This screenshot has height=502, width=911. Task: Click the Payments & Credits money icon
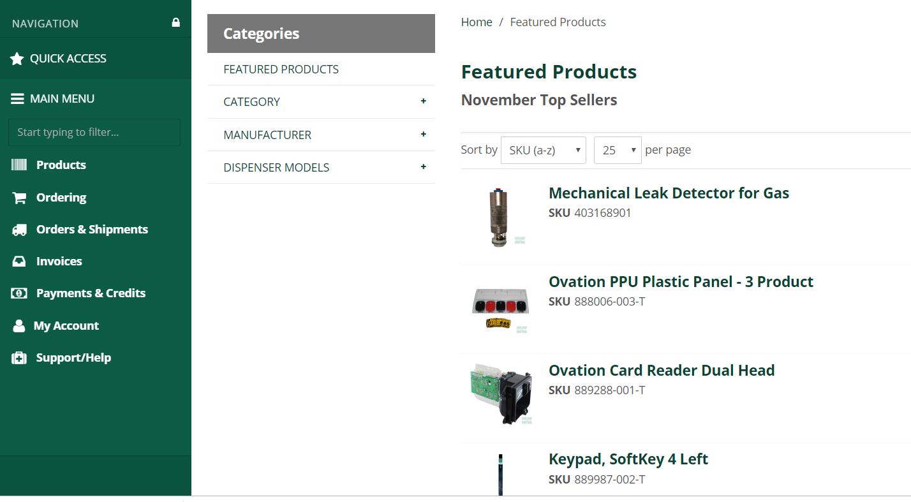coord(19,293)
